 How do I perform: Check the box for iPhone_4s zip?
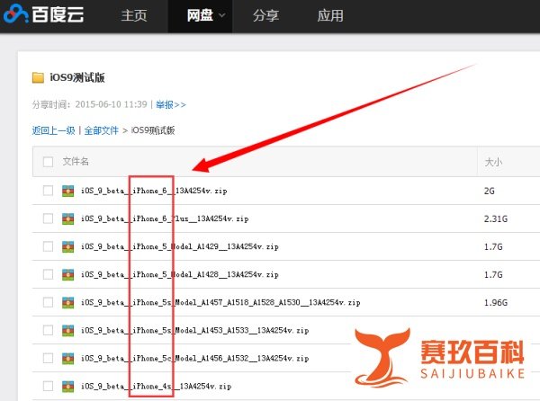[x=48, y=386]
